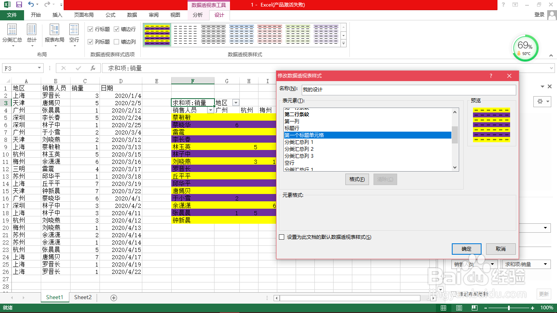This screenshot has width=557, height=313.
Task: Confirm the dialog with 确定 button
Action: [466, 249]
